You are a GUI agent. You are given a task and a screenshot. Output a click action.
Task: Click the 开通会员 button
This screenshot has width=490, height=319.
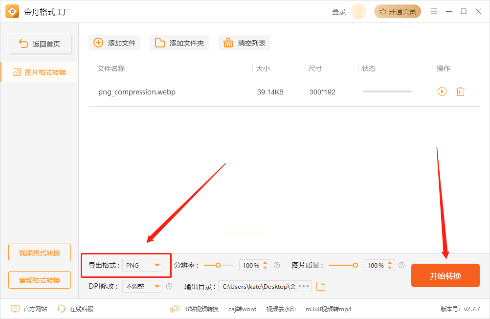(398, 12)
